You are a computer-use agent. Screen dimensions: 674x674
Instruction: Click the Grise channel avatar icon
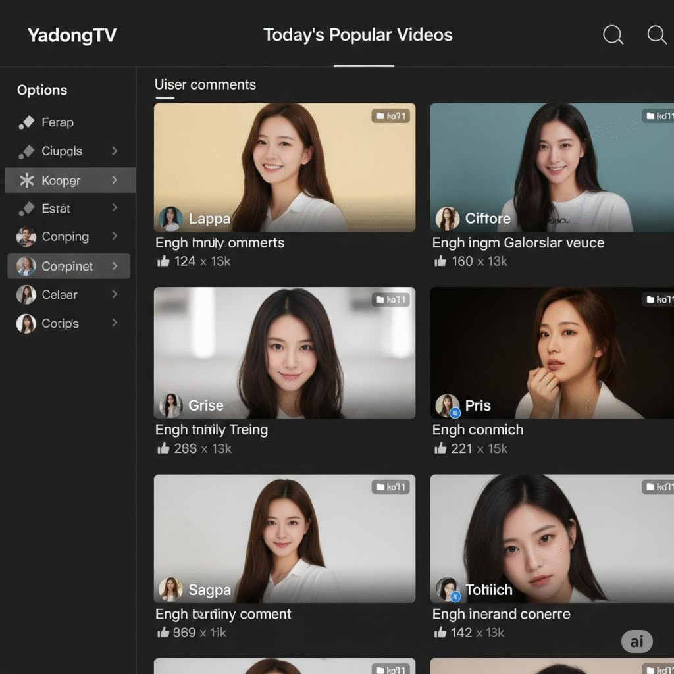(171, 405)
